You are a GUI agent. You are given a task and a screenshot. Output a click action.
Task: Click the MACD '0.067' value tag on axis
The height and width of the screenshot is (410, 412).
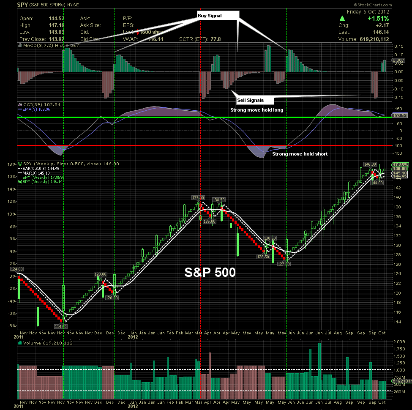[x=398, y=60]
